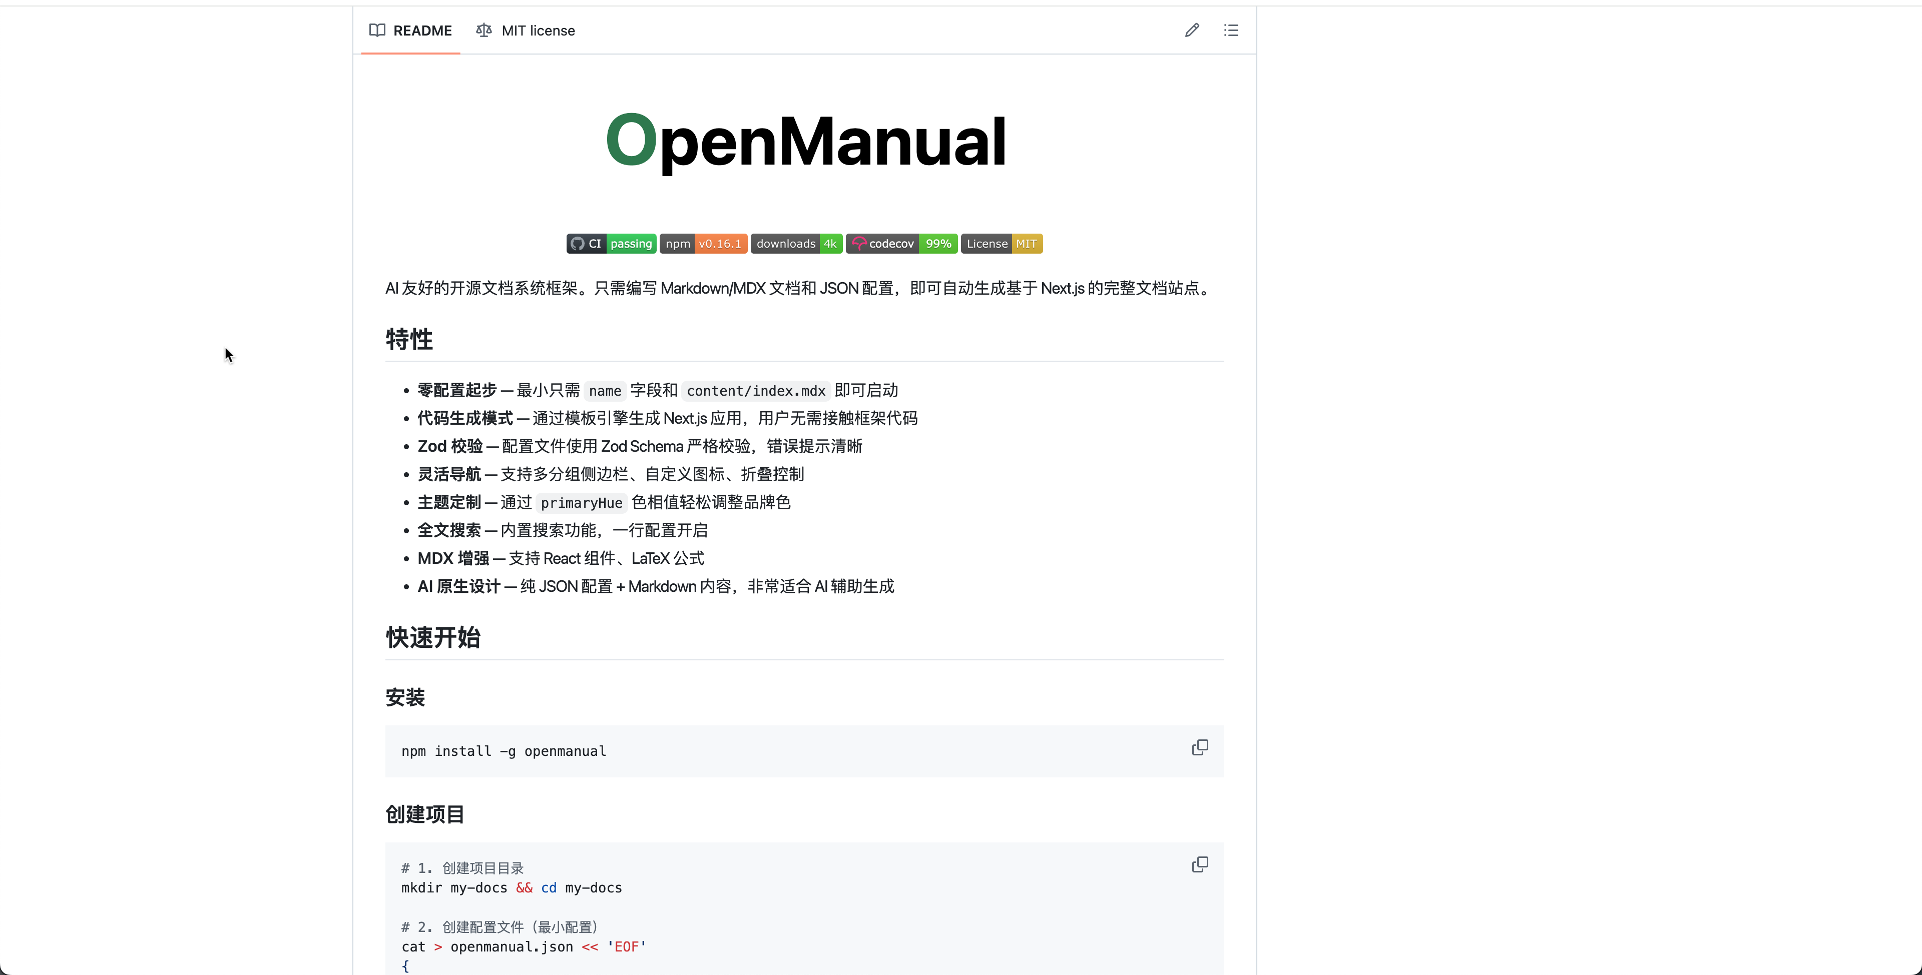This screenshot has width=1922, height=975.
Task: Click the bold text 主题定制
Action: (450, 502)
